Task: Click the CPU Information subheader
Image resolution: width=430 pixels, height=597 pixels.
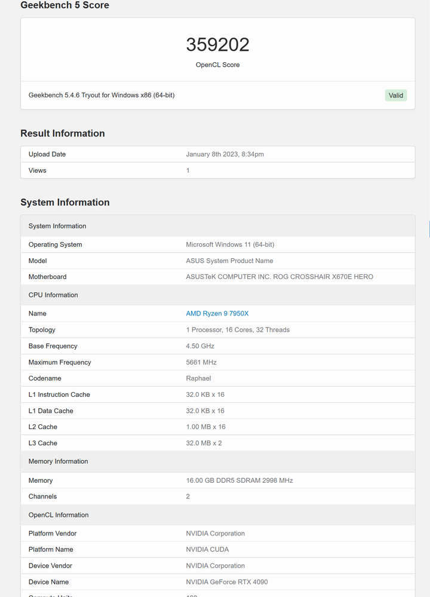Action: tap(53, 295)
